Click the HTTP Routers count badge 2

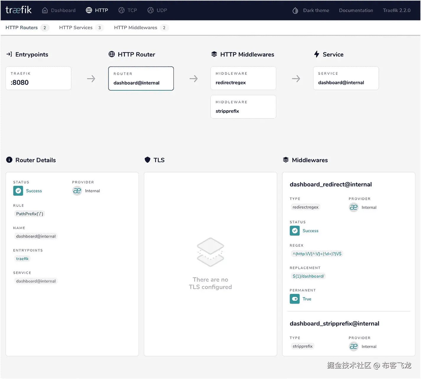tap(45, 28)
